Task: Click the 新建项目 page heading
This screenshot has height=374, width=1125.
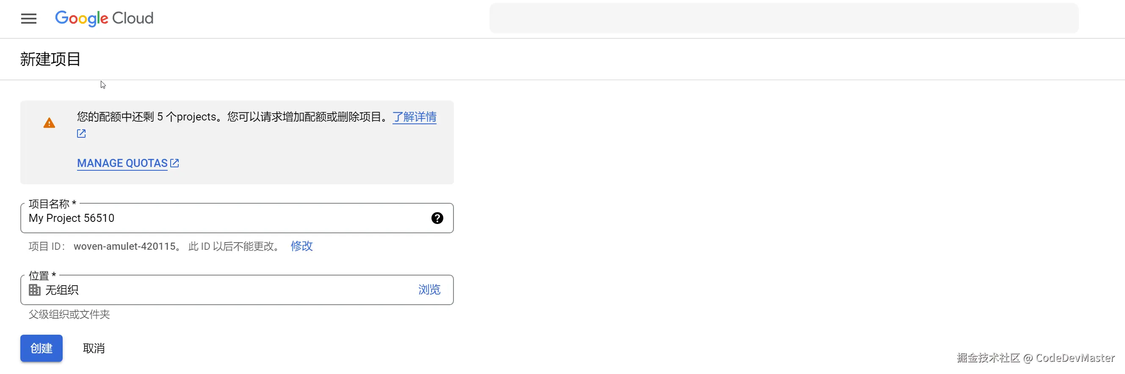Action: point(50,59)
